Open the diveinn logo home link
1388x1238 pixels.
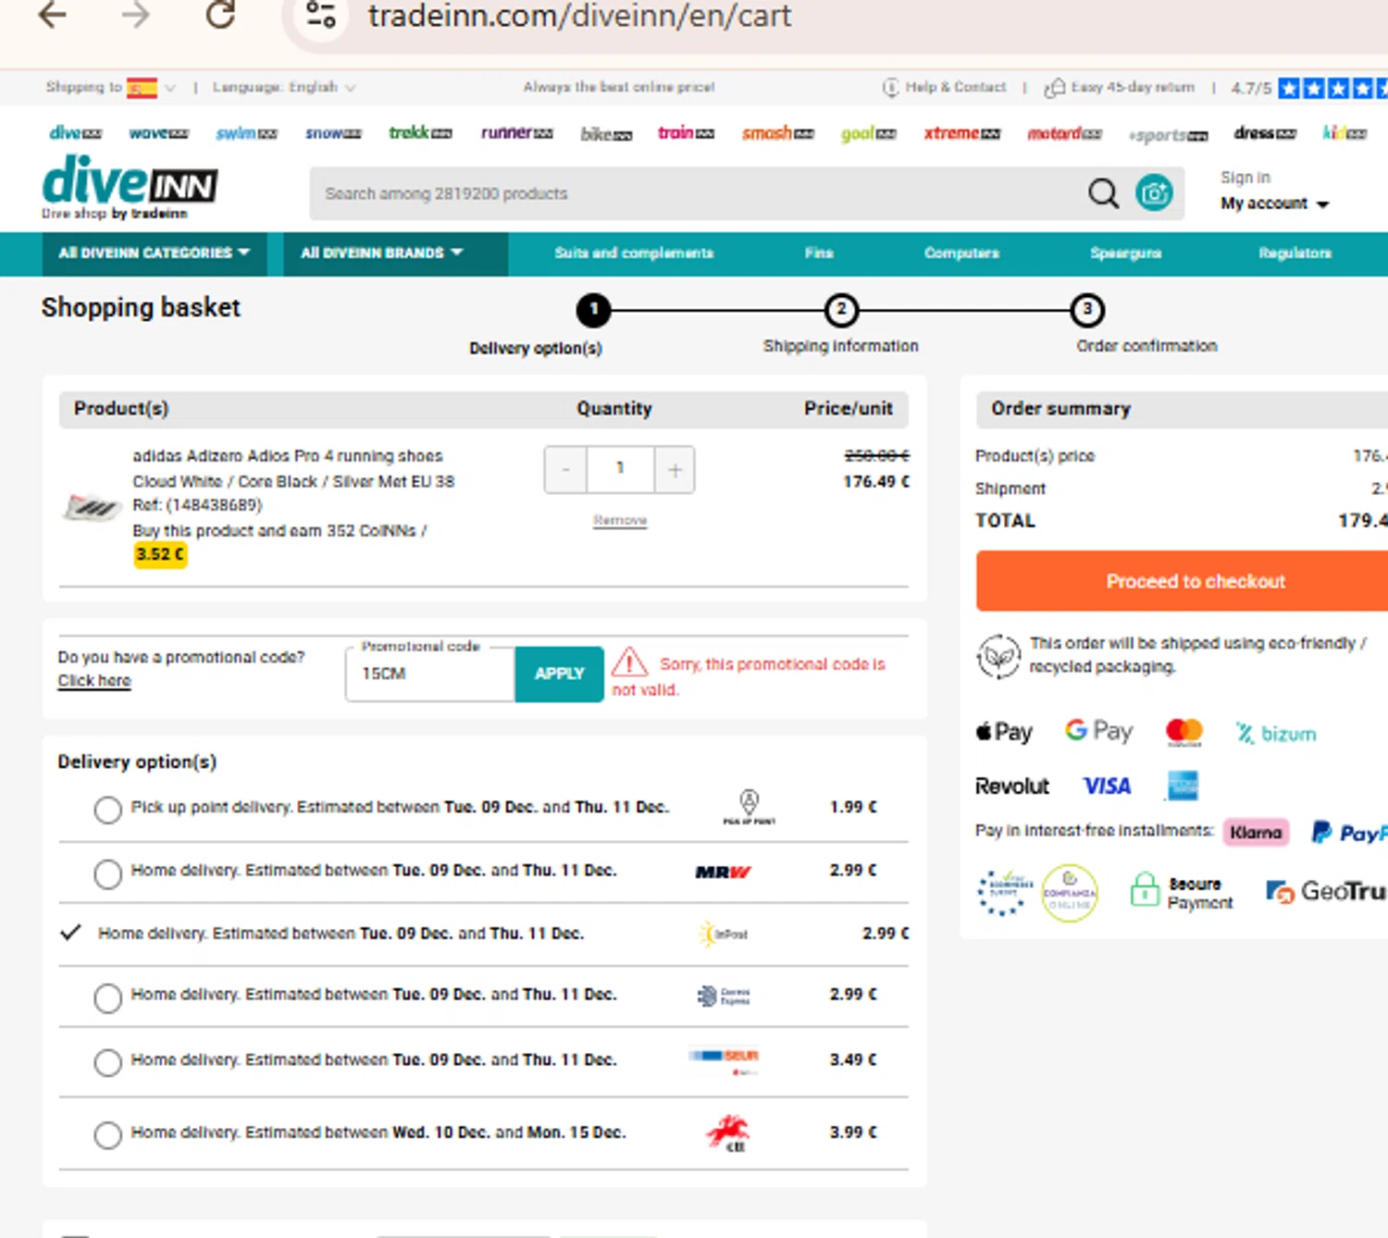point(130,187)
